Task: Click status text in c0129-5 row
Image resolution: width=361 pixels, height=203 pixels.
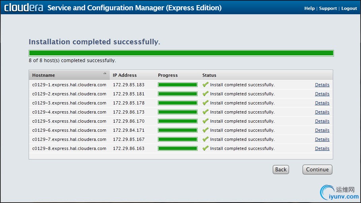Action: 242,121
